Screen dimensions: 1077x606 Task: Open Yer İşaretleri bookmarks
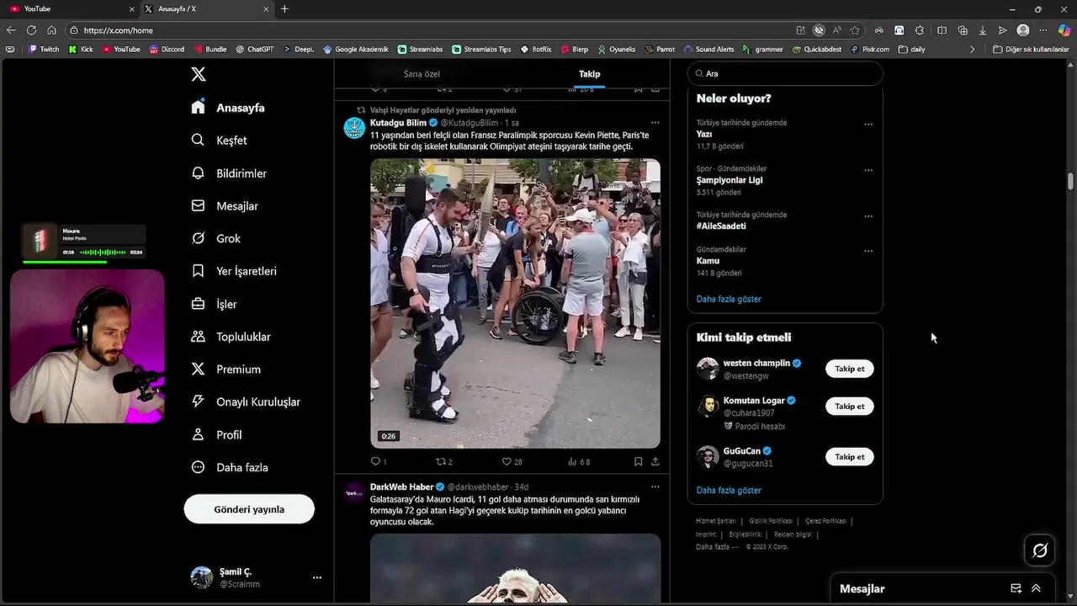point(234,271)
